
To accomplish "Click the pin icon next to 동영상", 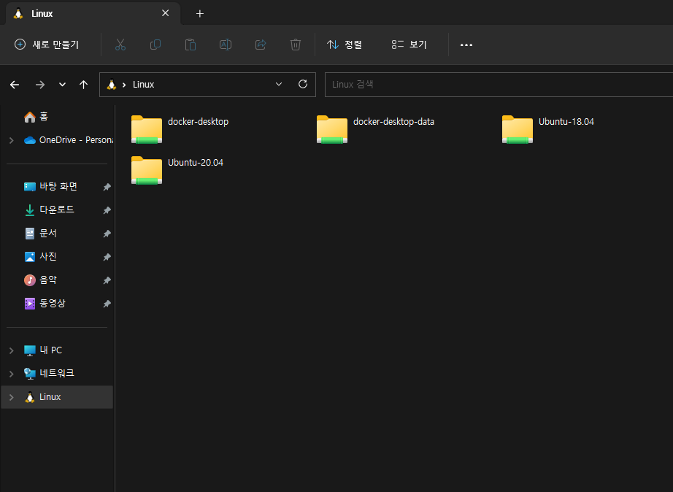I will click(x=107, y=304).
